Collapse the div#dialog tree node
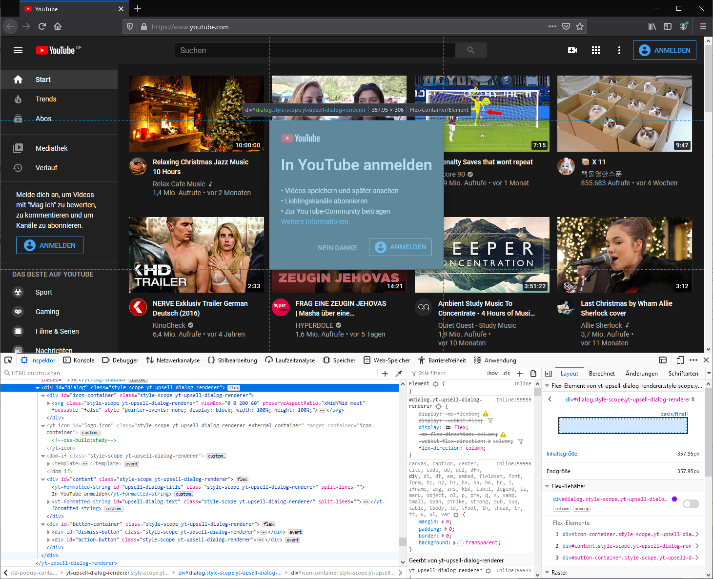 pyautogui.click(x=38, y=388)
